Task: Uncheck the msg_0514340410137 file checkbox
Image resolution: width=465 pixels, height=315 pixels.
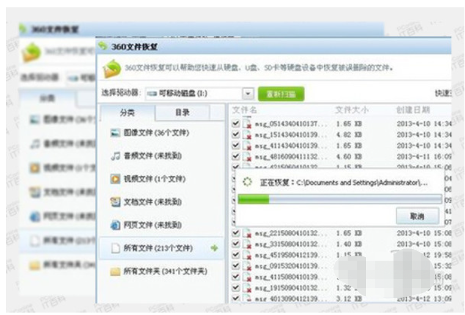Action: (236, 123)
